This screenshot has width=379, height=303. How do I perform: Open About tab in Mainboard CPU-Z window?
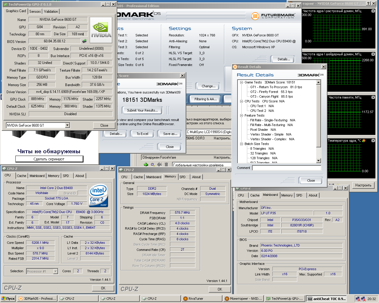(313, 195)
